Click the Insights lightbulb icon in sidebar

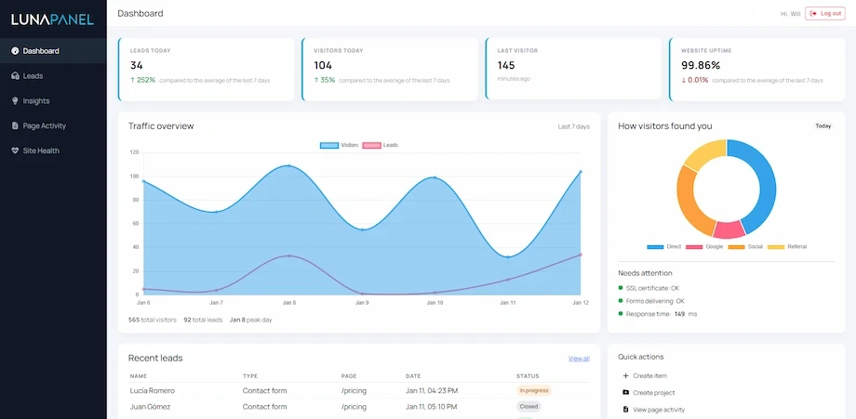point(15,100)
